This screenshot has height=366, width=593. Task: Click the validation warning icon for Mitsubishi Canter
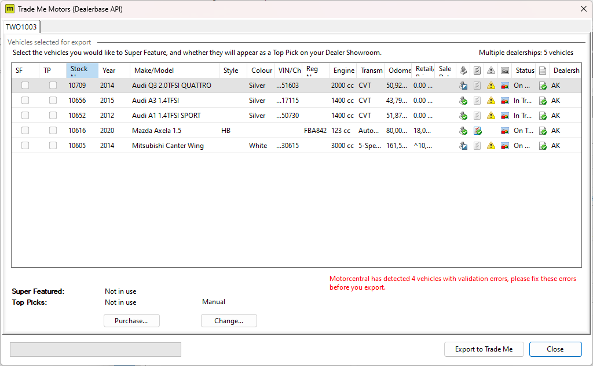coord(491,146)
